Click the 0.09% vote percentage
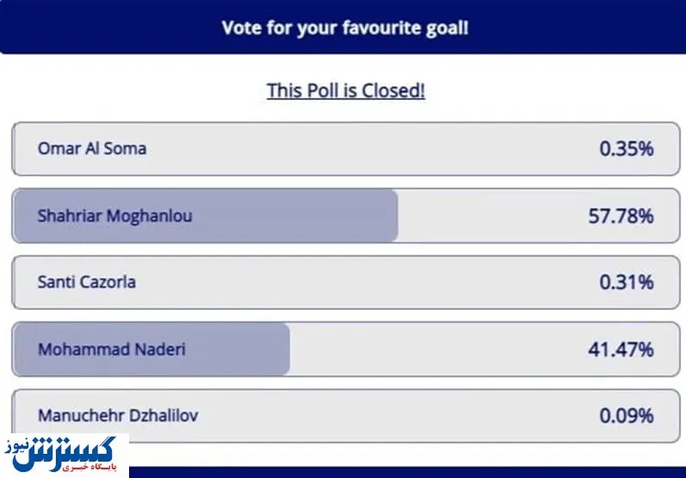 pos(627,415)
